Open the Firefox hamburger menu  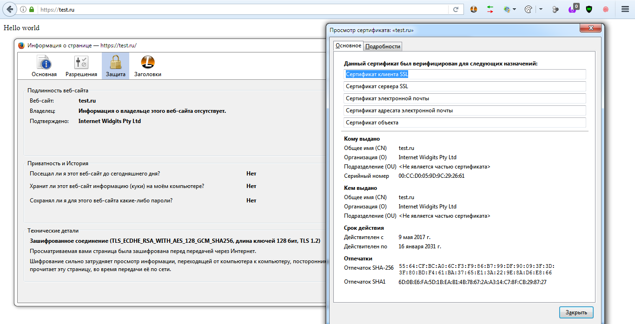click(625, 9)
